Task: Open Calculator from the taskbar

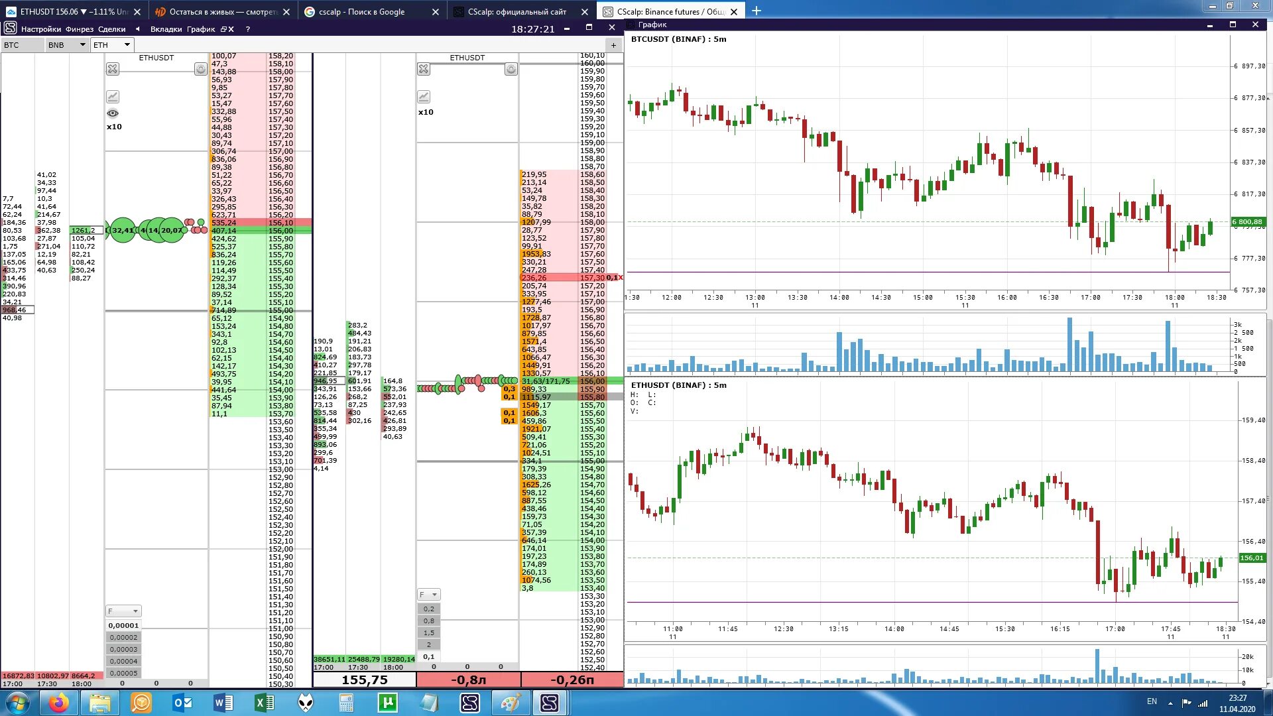Action: 347,703
